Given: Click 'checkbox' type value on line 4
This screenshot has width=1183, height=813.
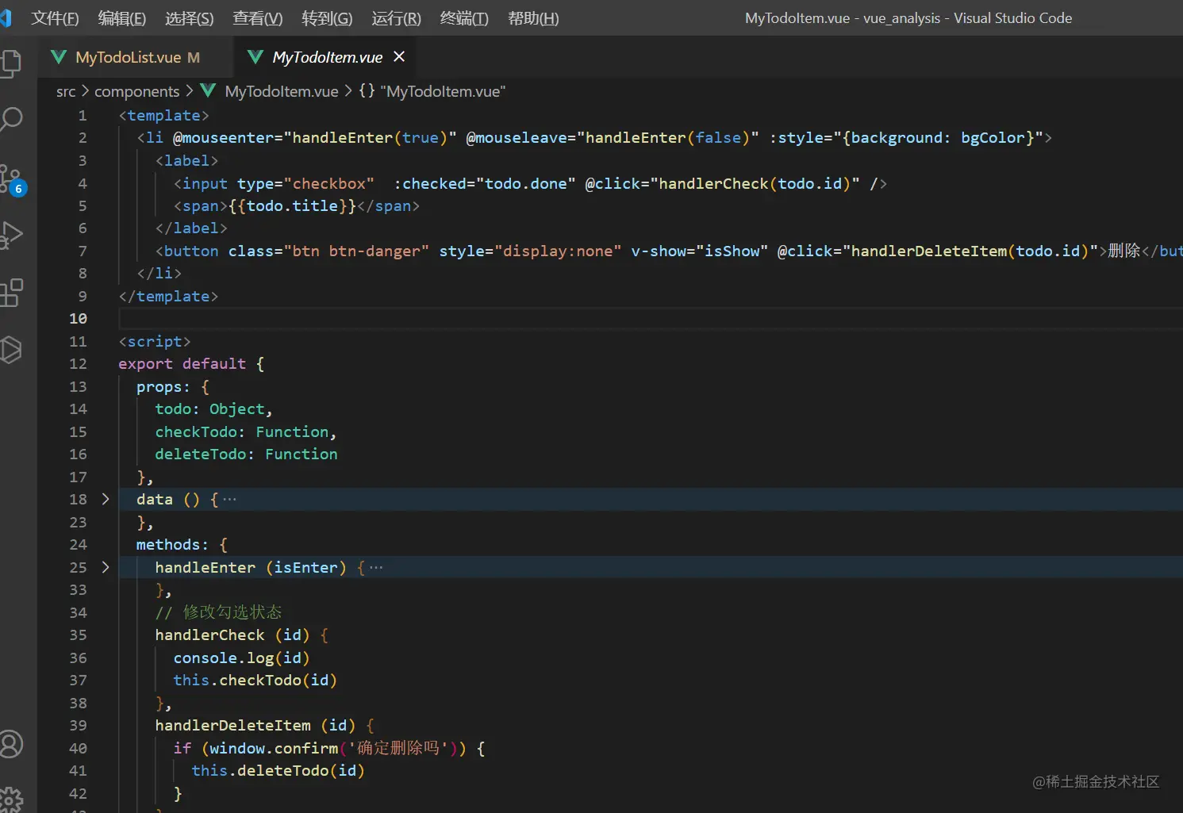Looking at the screenshot, I should 329,184.
